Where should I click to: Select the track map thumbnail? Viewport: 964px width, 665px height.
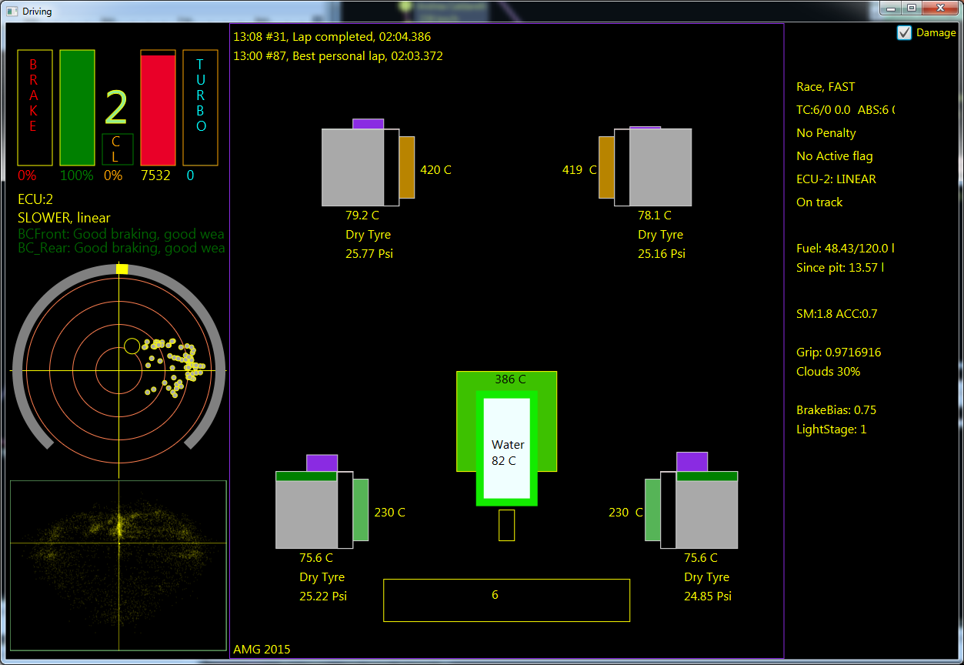(x=118, y=563)
